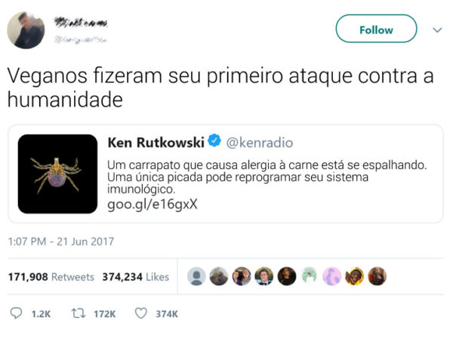Screen dimensions: 453x339
Task: Click the yellow-hooded liker avatar
Action: [354, 276]
